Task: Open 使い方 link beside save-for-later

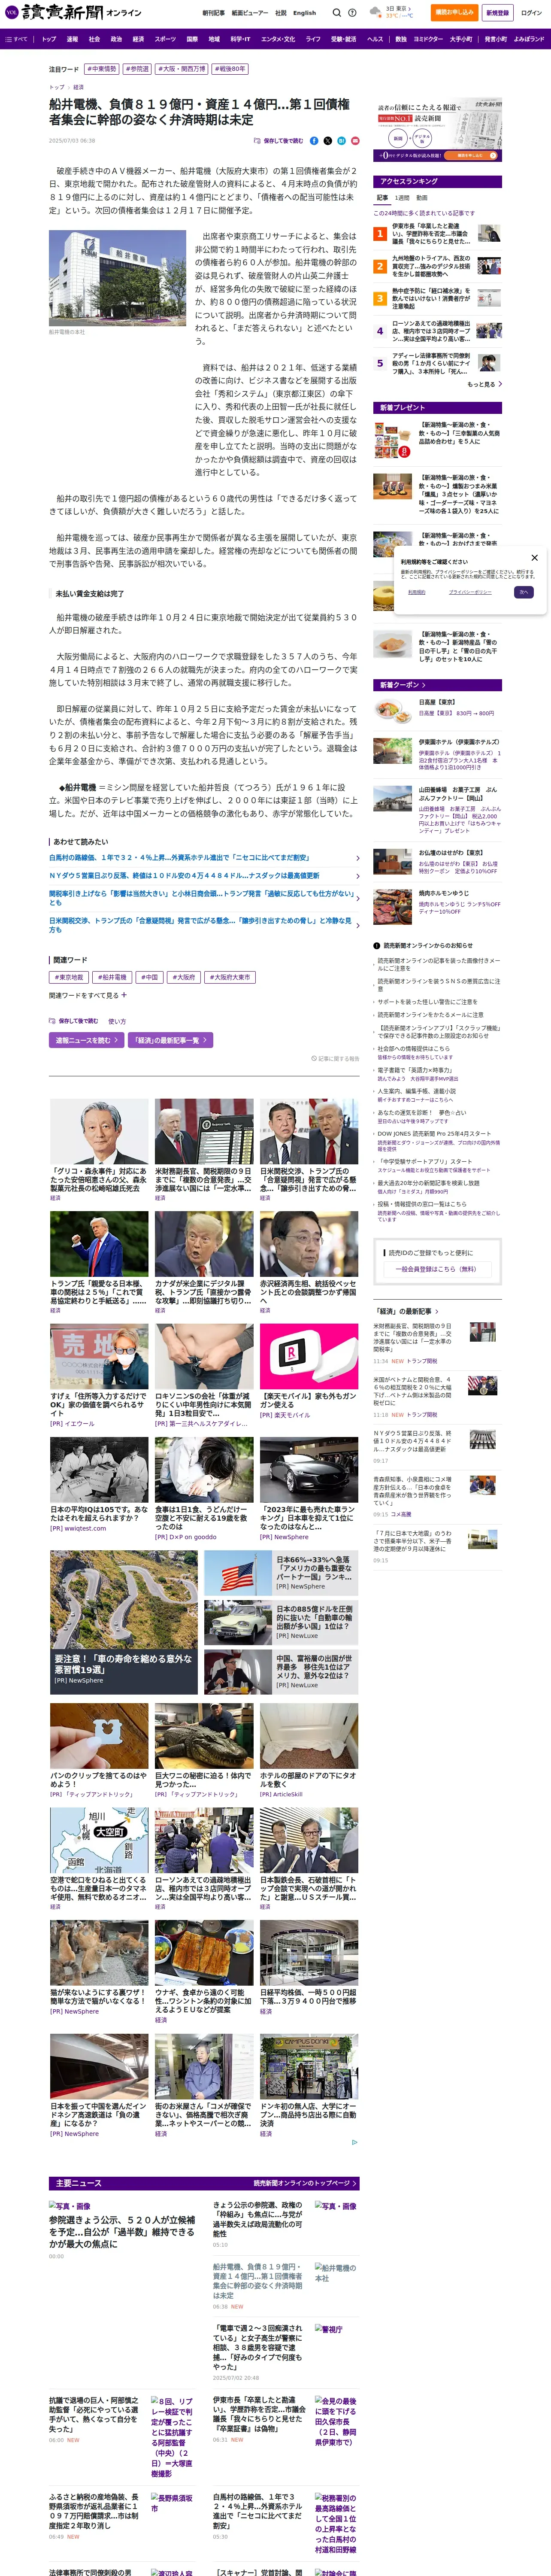Action: (117, 1021)
